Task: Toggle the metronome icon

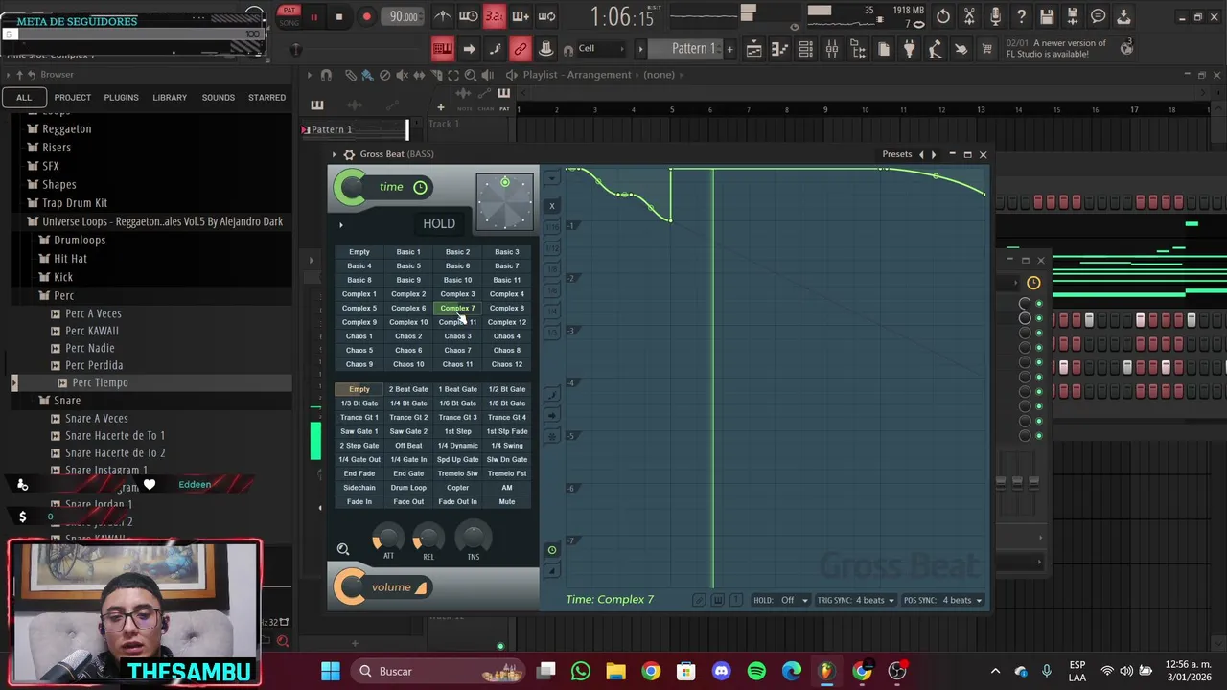Action: tap(442, 16)
